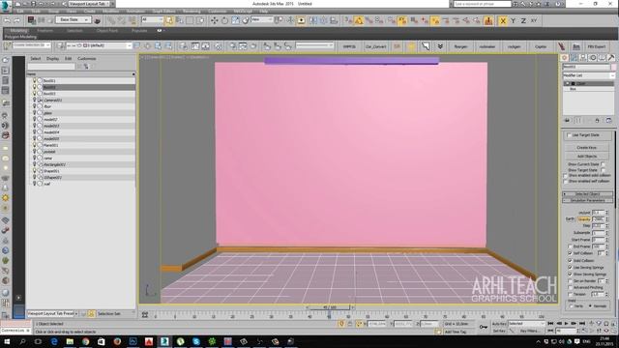This screenshot has height=348, width=619.
Task: Click the Redo arrow in main toolbar
Action: pyautogui.click(x=17, y=20)
